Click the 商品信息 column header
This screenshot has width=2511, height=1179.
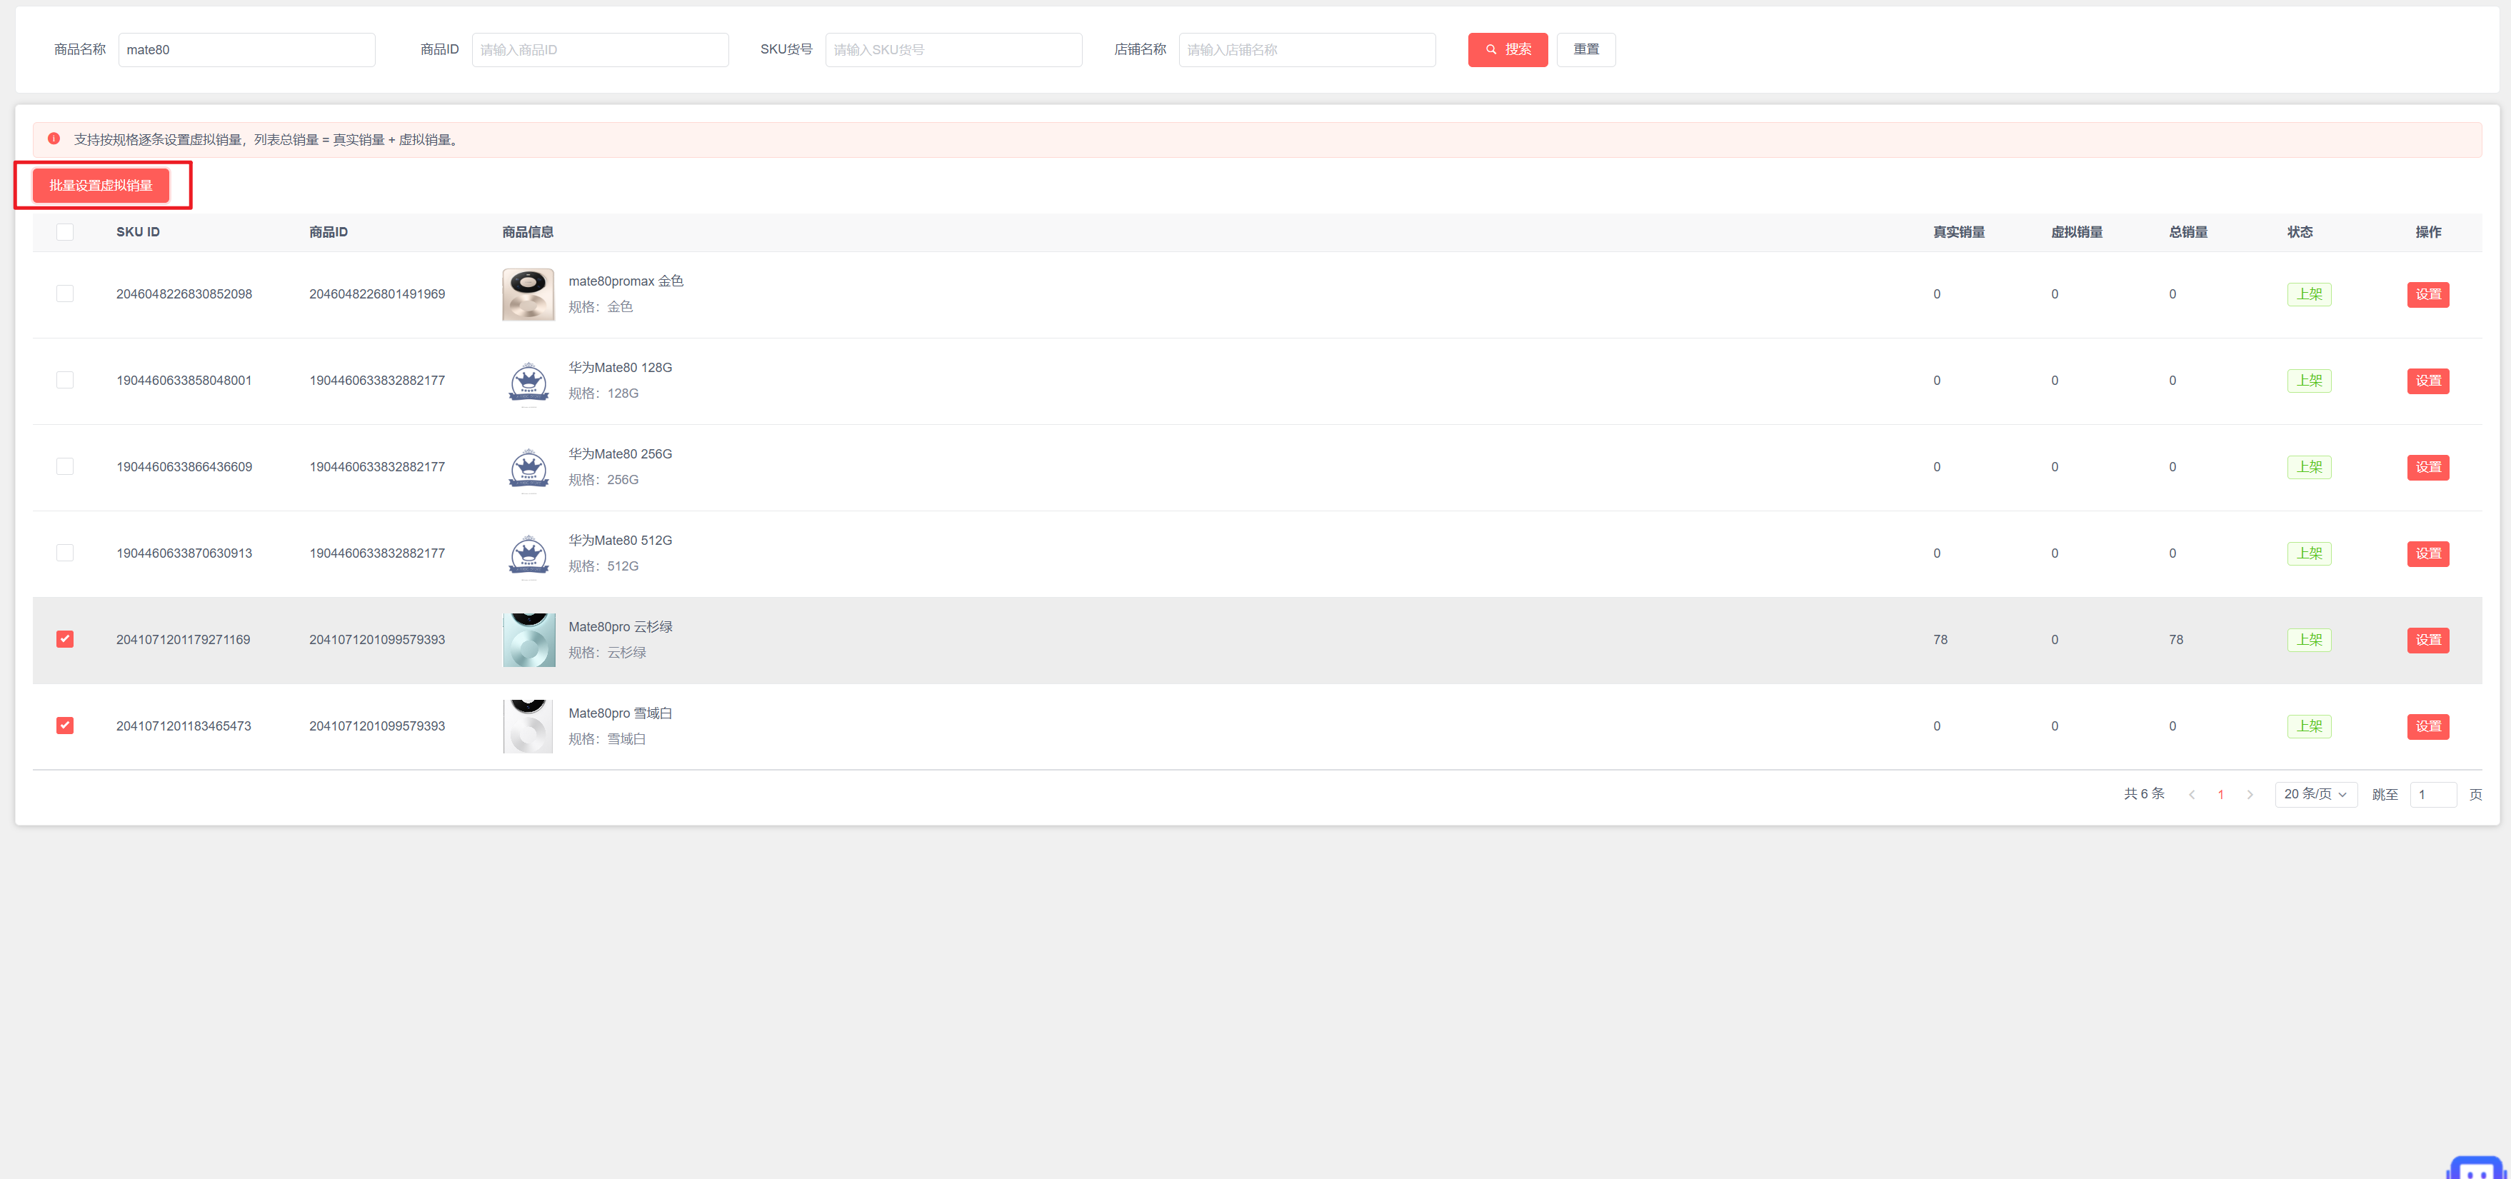[x=527, y=232]
